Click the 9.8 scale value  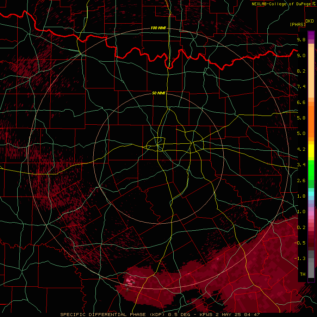301,39
